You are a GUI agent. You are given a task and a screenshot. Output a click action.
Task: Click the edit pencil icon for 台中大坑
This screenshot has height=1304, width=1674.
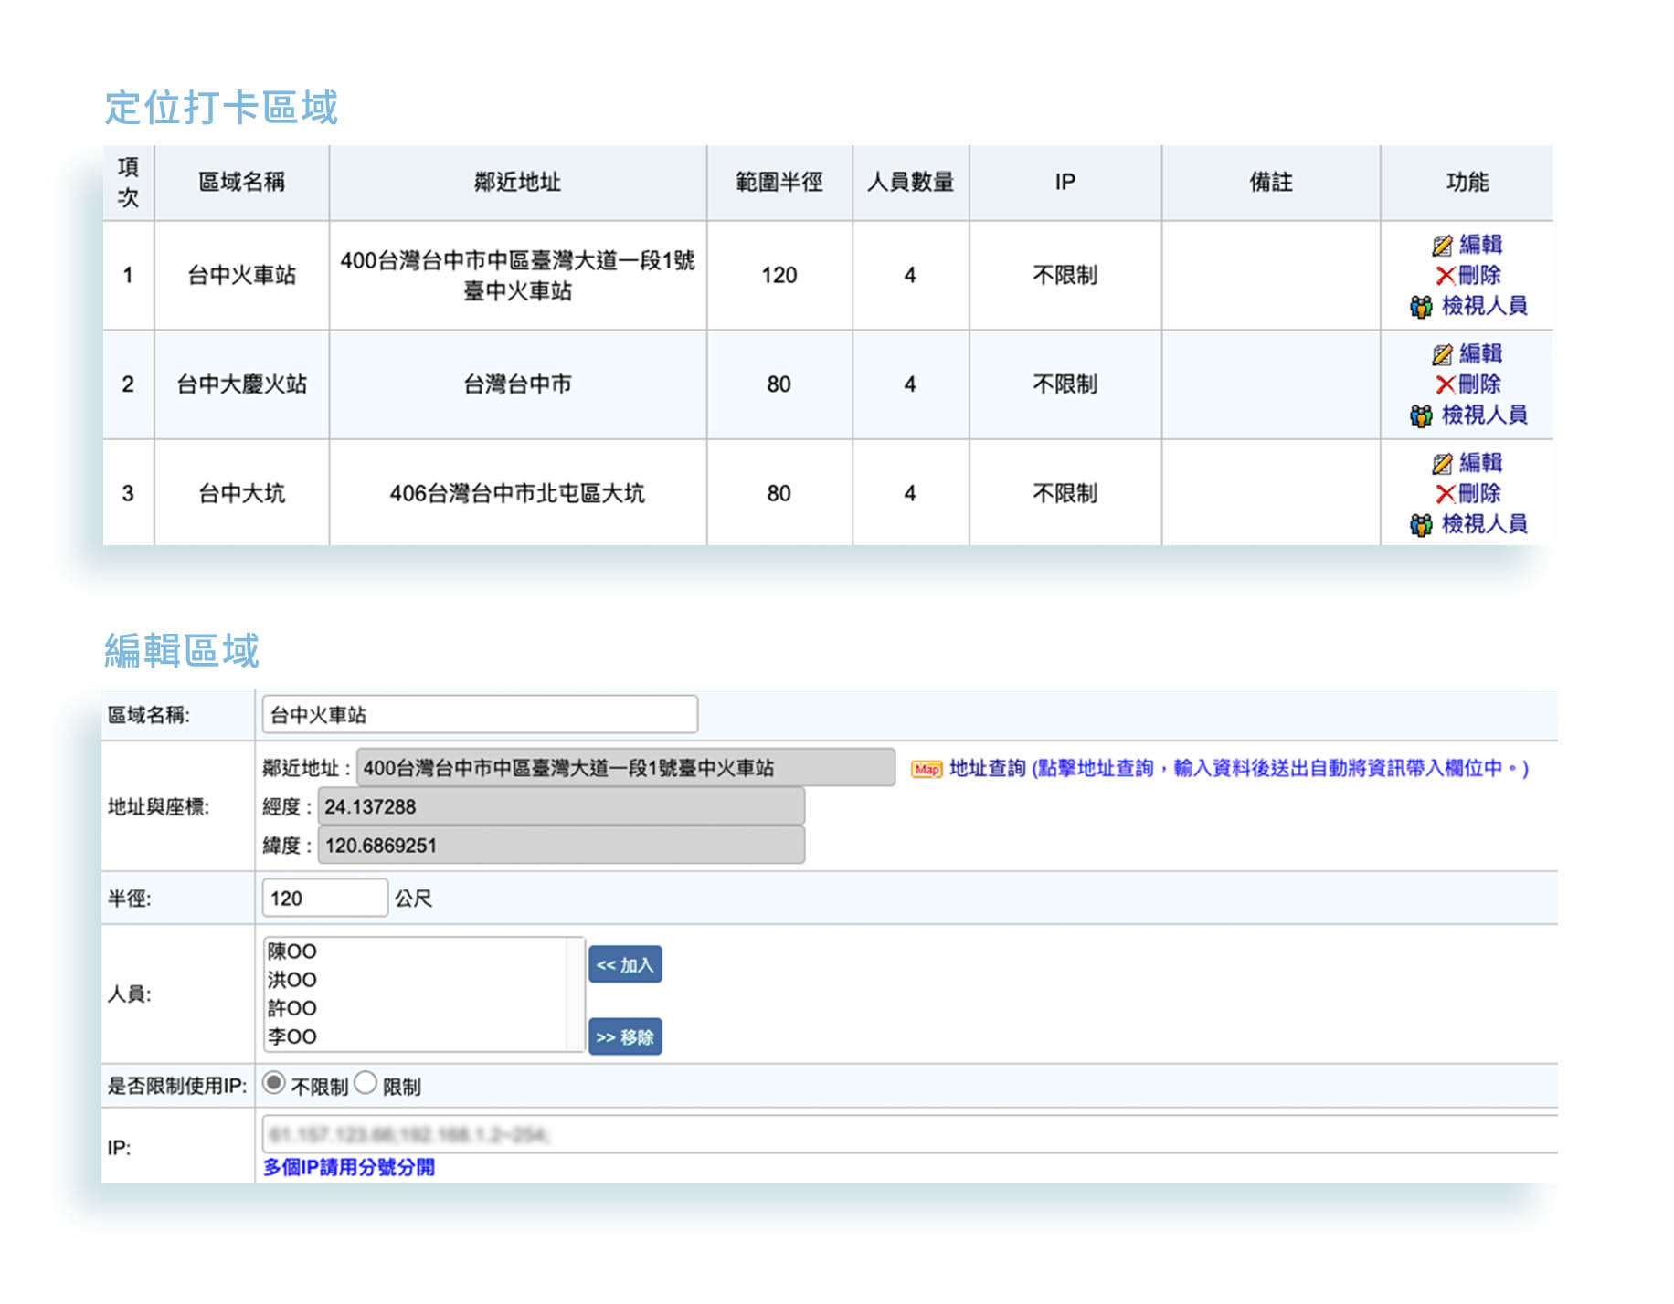[1441, 464]
